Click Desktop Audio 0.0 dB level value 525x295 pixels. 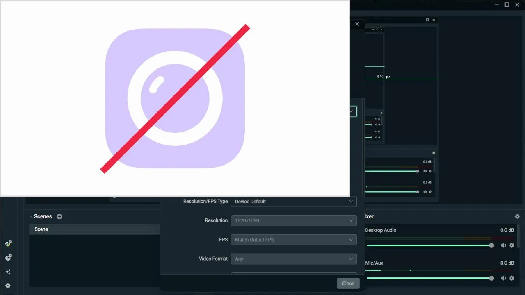point(507,230)
